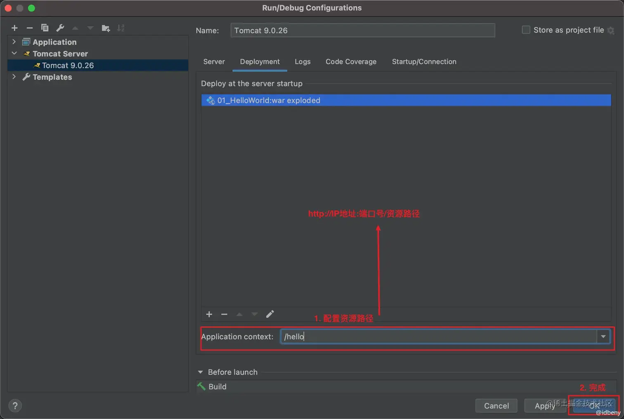This screenshot has width=624, height=419.
Task: Collapse the Before launch section
Action: [201, 372]
